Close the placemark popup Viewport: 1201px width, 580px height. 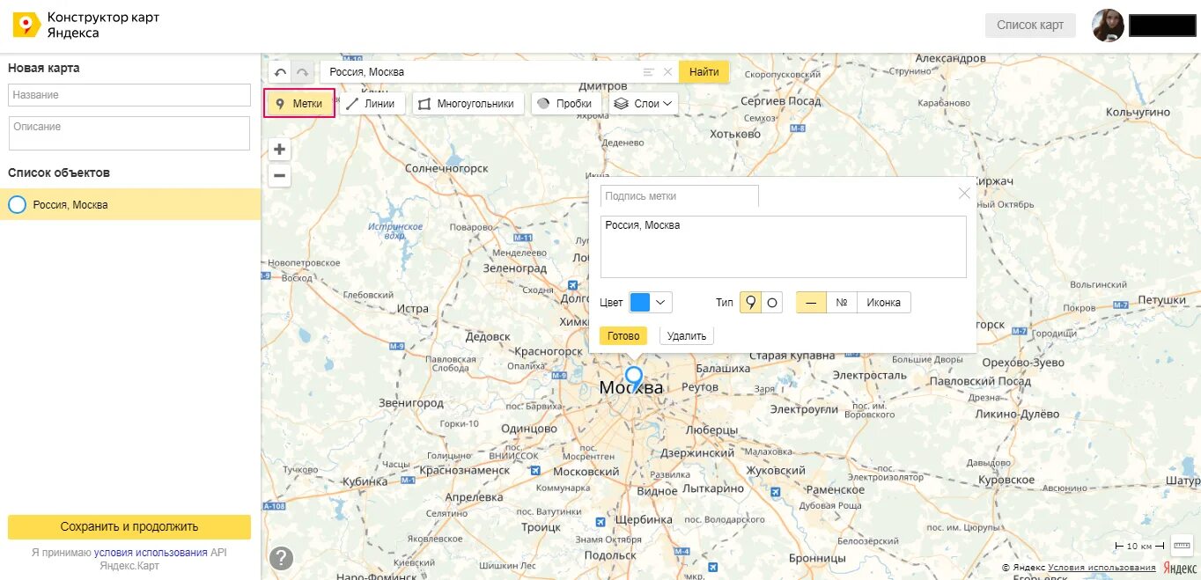click(x=964, y=193)
